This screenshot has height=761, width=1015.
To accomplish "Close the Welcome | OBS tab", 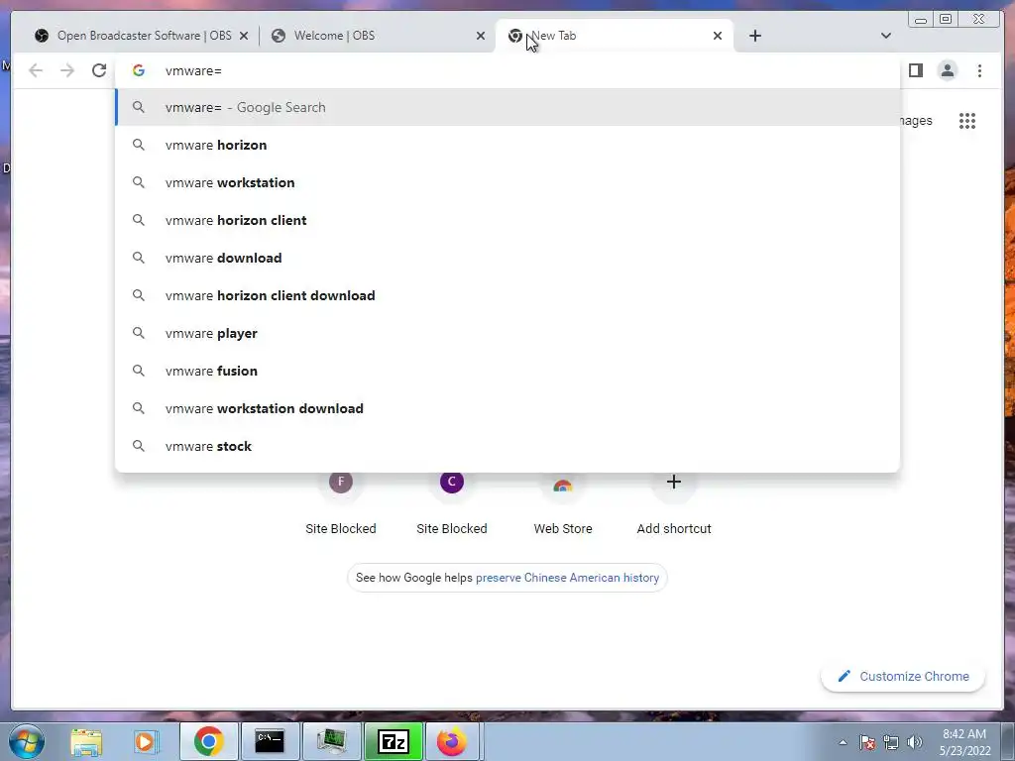I will (x=481, y=36).
